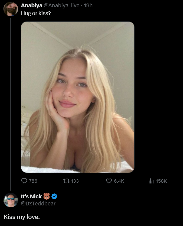The image size is (183, 226).
Task: Click the Anabiya display name
Action: coord(31,5)
